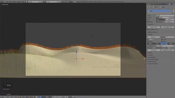Open the Global transform orientation dropdown
This screenshot has height=98, width=175.
(x=48, y=97)
